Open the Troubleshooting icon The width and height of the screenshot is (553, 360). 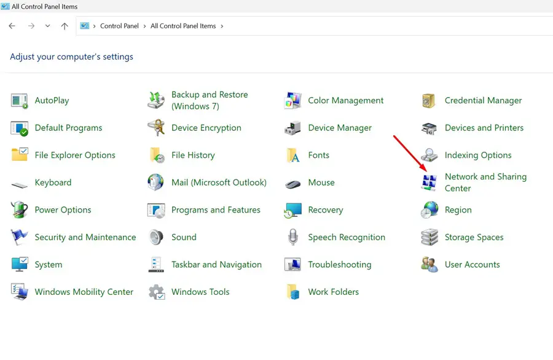[x=292, y=264]
